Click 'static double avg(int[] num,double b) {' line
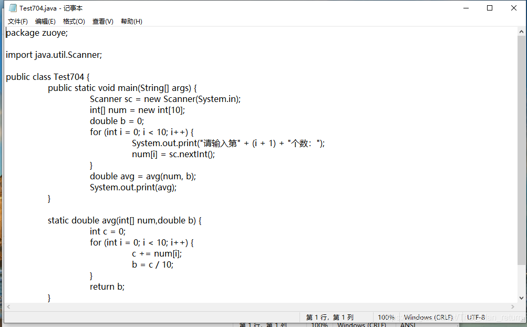 [x=125, y=221]
